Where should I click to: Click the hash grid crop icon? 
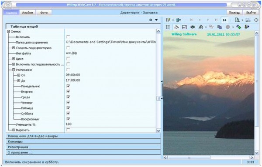[x=168, y=27]
